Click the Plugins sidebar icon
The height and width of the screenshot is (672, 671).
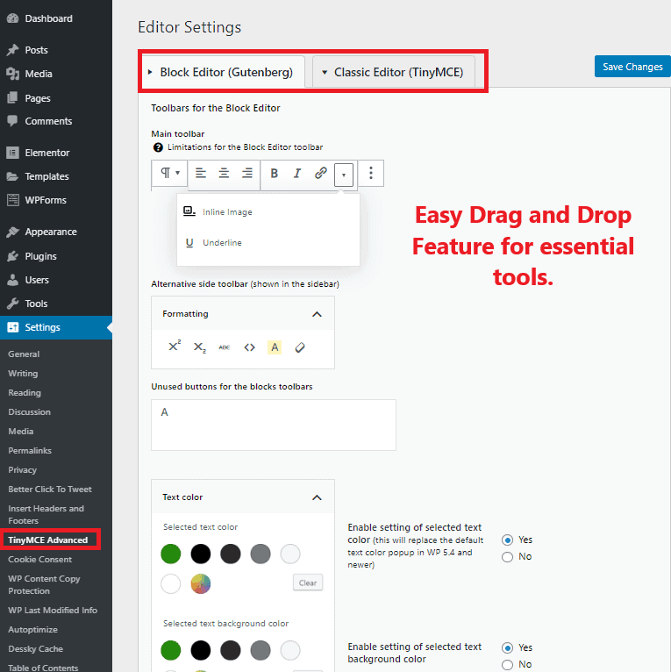(13, 256)
